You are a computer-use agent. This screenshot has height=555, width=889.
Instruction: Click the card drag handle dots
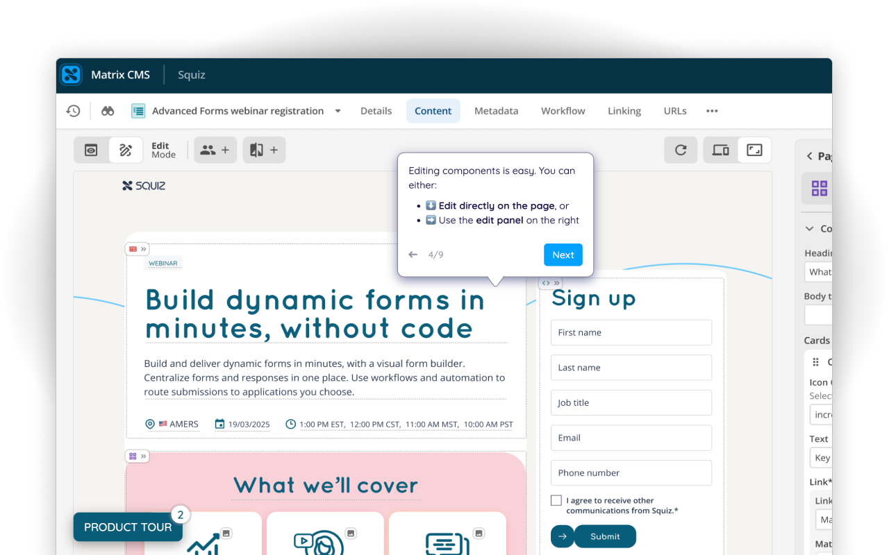click(x=816, y=362)
